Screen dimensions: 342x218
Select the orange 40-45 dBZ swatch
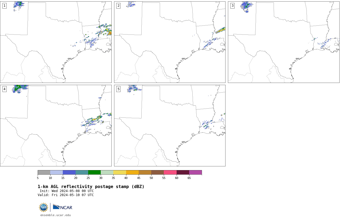132,172
